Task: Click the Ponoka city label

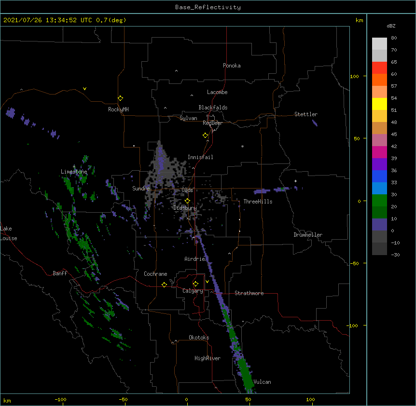Action: (x=232, y=66)
